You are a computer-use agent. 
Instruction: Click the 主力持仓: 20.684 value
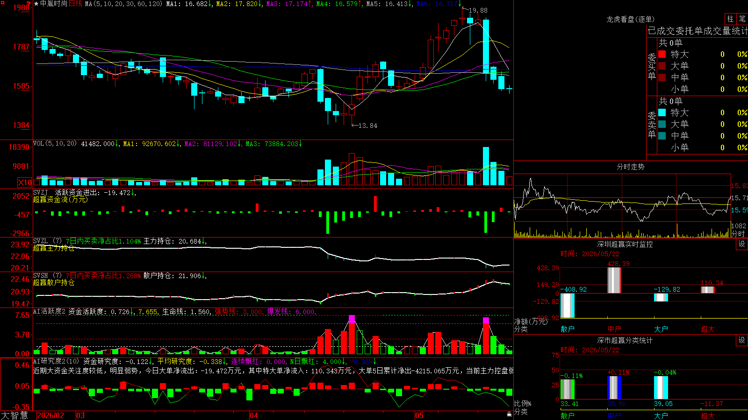[x=172, y=241]
